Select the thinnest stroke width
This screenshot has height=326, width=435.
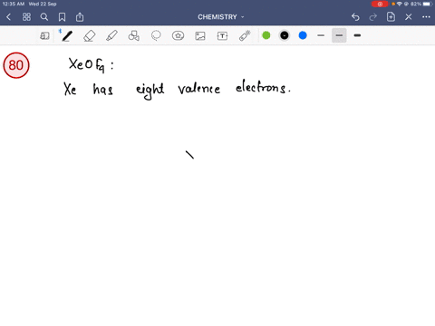point(321,35)
